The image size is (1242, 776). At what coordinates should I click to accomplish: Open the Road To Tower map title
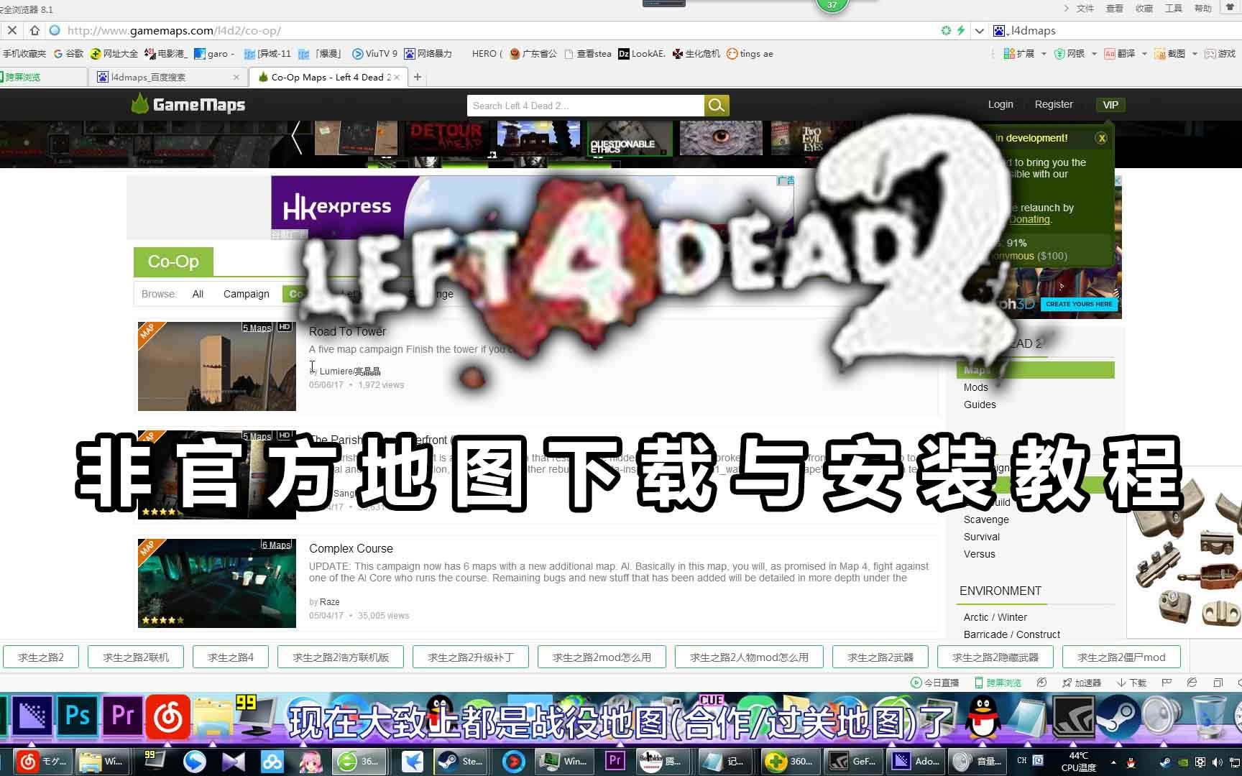[347, 331]
